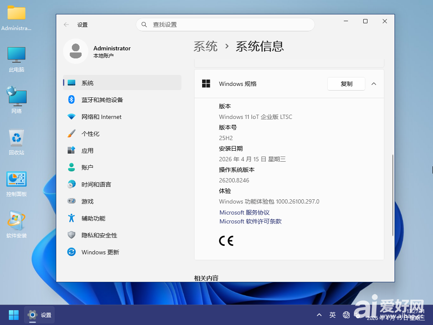Collapse the Windows 规格 section
Viewport: 433px width, 325px height.
(x=374, y=84)
